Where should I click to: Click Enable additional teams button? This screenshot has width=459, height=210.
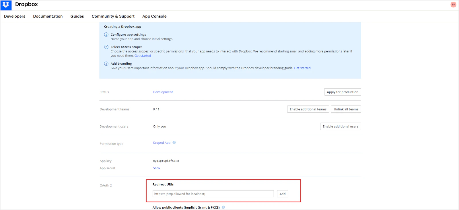tap(308, 109)
